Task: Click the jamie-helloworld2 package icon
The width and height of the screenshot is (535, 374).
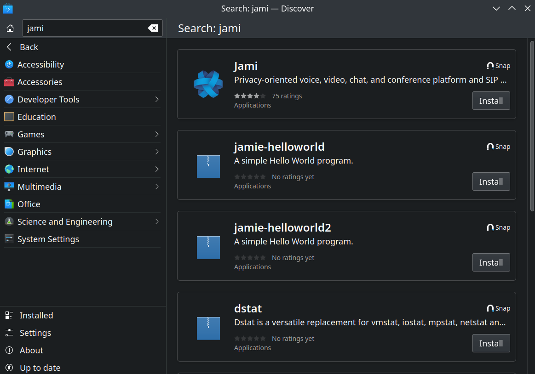Action: pyautogui.click(x=208, y=248)
